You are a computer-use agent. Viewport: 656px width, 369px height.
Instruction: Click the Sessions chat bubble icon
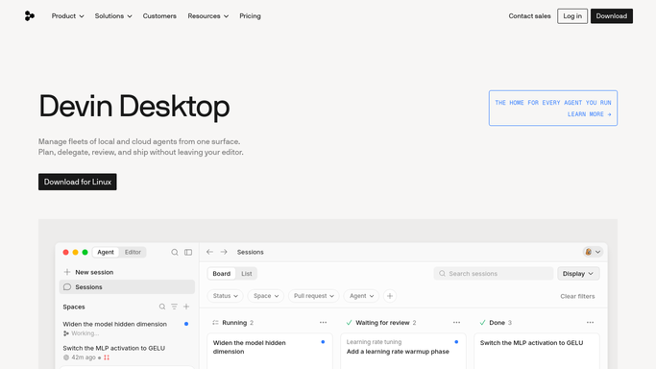tap(67, 287)
